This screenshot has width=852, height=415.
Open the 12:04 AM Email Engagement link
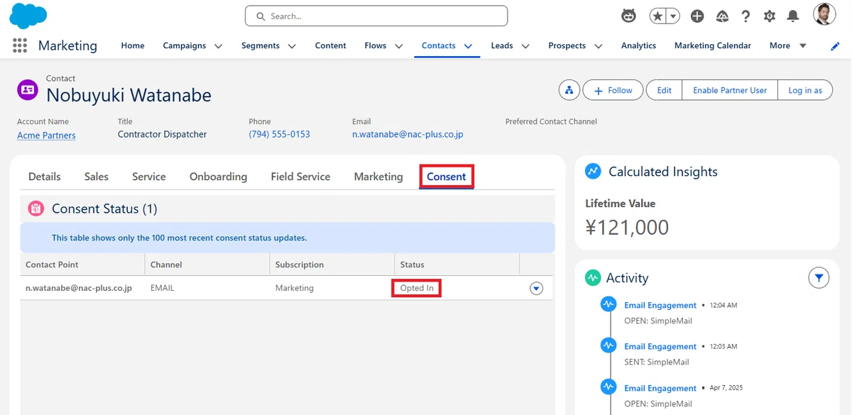point(660,305)
